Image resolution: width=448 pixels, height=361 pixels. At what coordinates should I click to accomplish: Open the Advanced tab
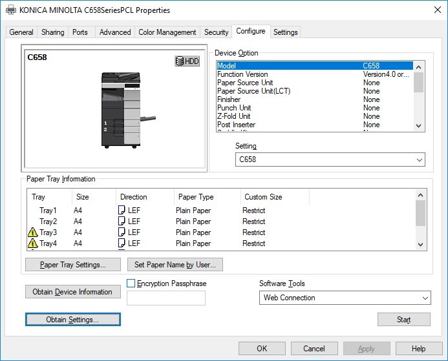click(x=115, y=32)
